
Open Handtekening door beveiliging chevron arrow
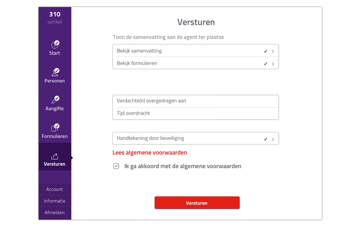[273, 139]
